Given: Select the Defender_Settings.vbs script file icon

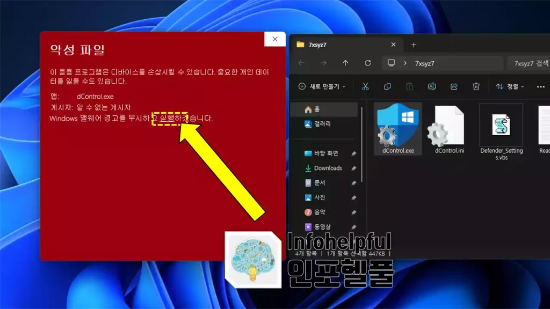Looking at the screenshot, I should [501, 124].
